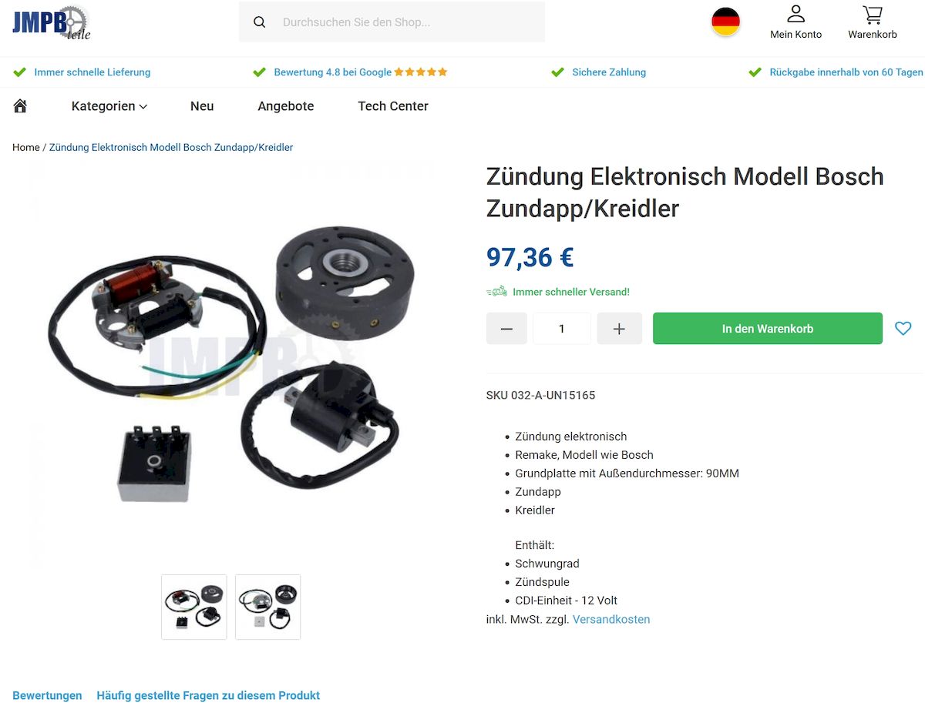Click the JMPB teile logo
The height and width of the screenshot is (716, 925).
pos(51,22)
